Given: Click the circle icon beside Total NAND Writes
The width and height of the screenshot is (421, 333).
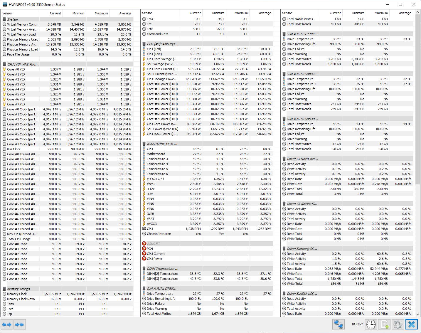Looking at the screenshot, I should click(284, 19).
